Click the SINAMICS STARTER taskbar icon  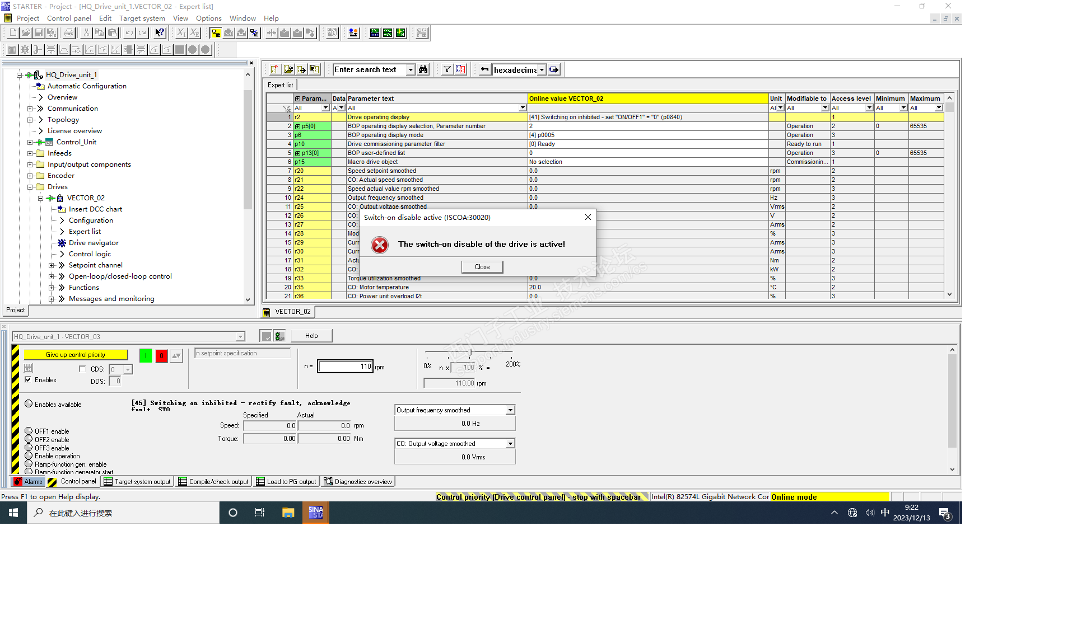315,513
